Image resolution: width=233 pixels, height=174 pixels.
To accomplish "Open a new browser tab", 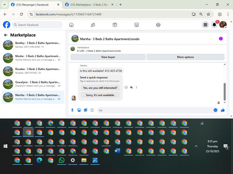I will click(121, 5).
